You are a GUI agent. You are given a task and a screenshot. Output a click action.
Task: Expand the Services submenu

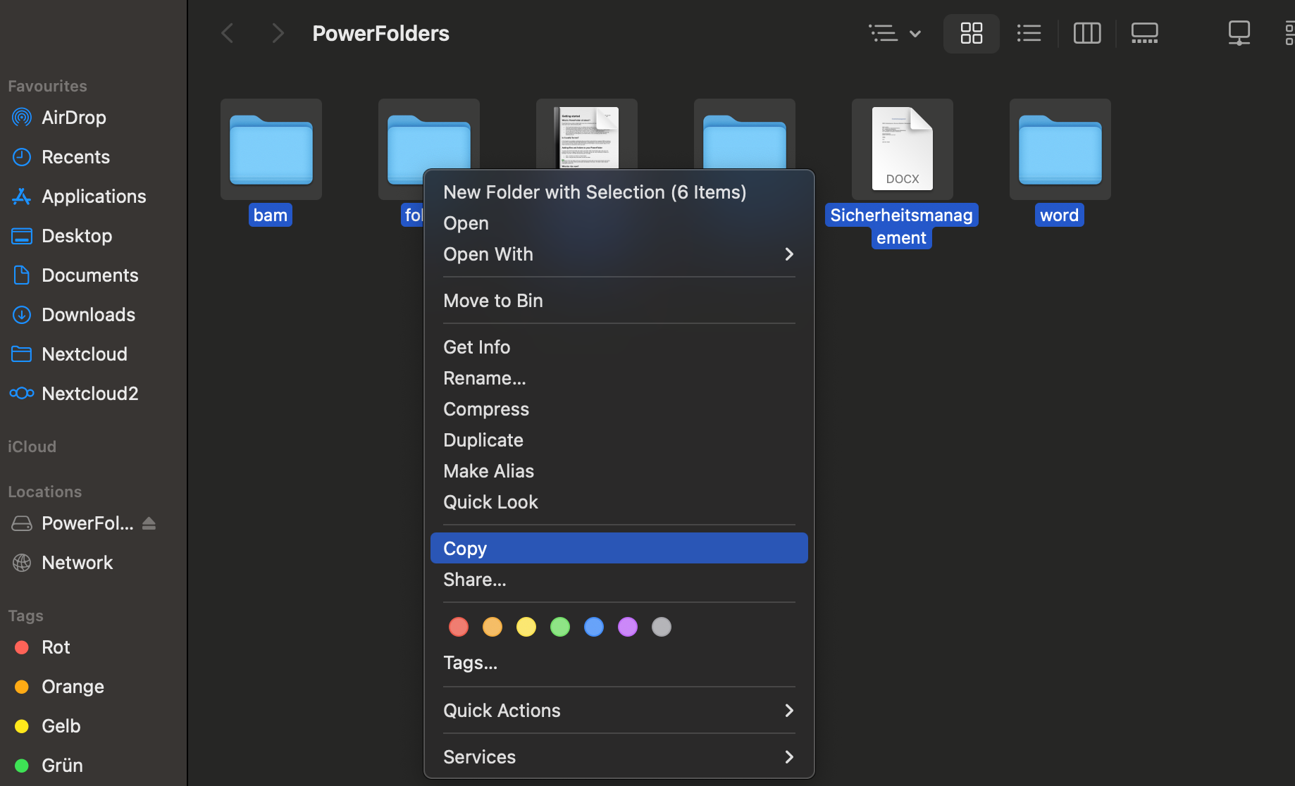click(x=619, y=757)
